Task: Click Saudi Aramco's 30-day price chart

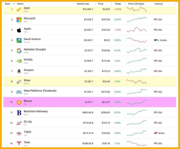Action: click(x=136, y=40)
